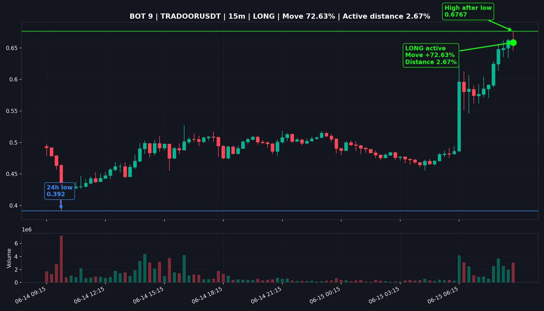Click the tallest red volume bar

click(x=61, y=259)
